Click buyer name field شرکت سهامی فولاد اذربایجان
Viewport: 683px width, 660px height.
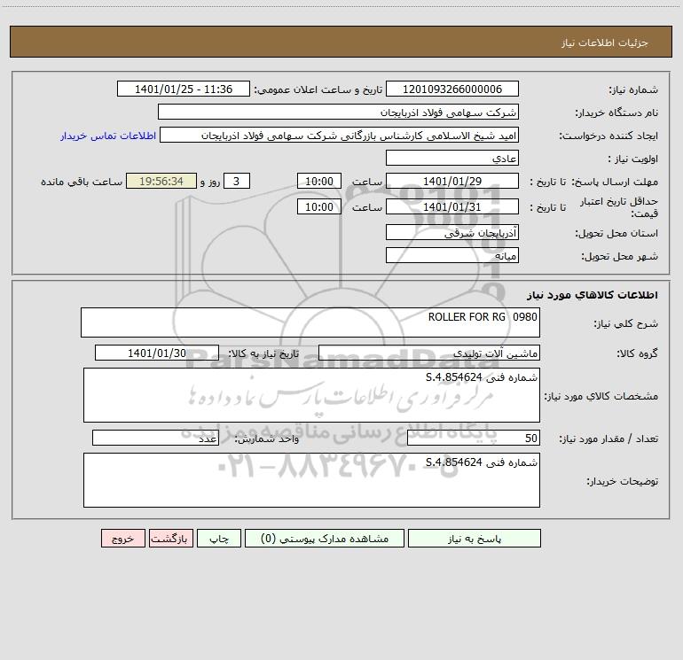tap(338, 113)
